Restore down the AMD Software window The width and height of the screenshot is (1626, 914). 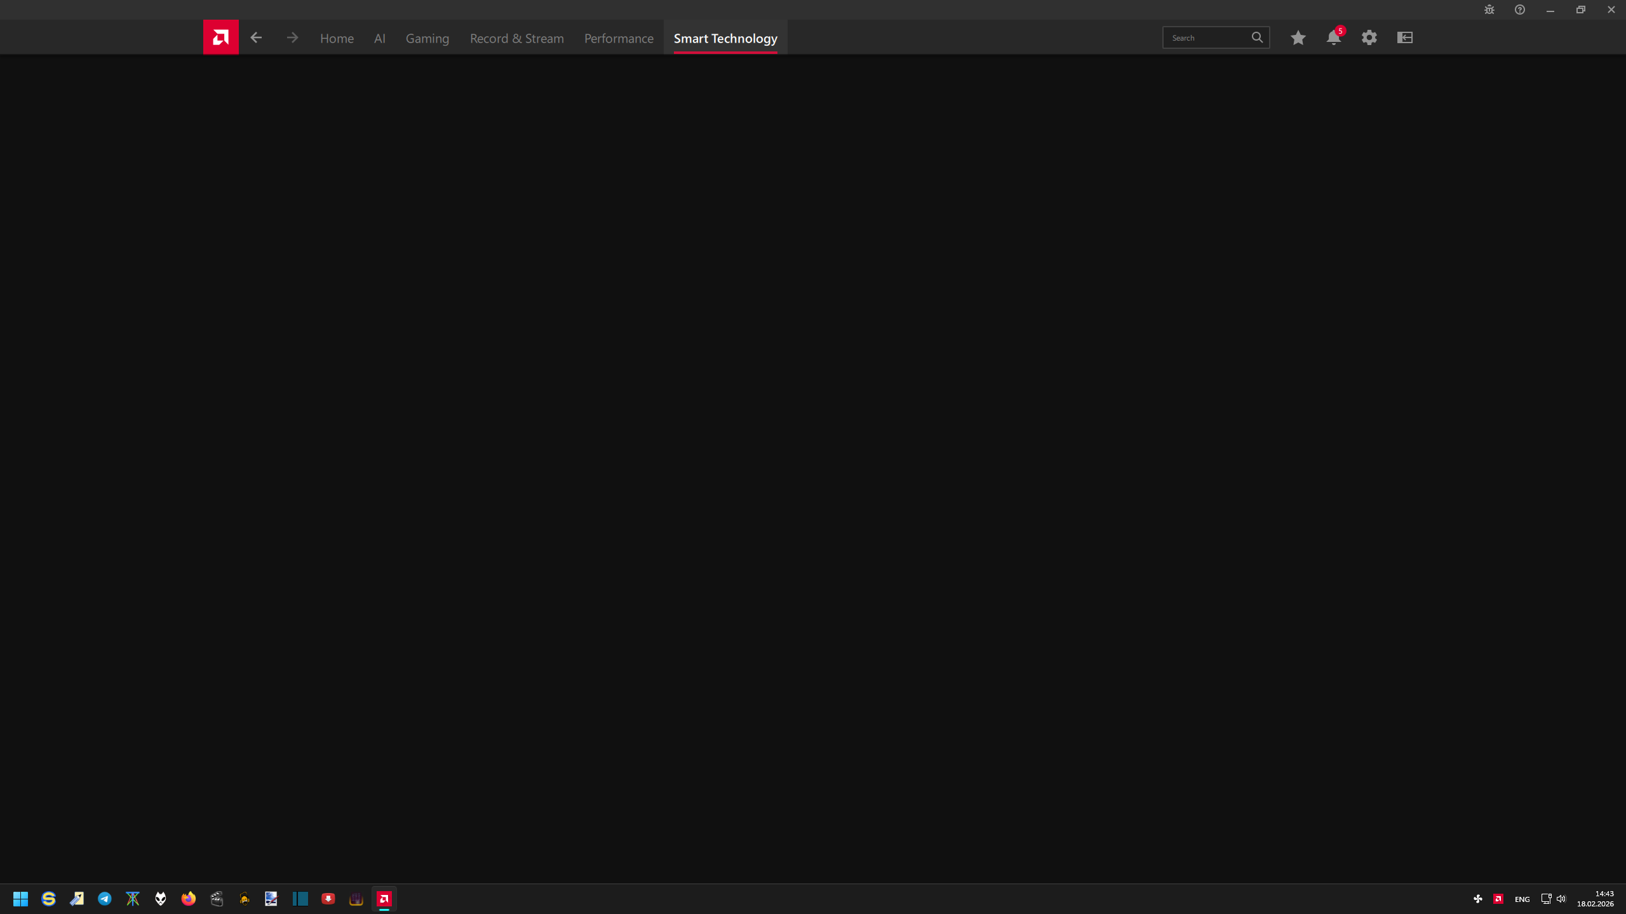coord(1580,10)
